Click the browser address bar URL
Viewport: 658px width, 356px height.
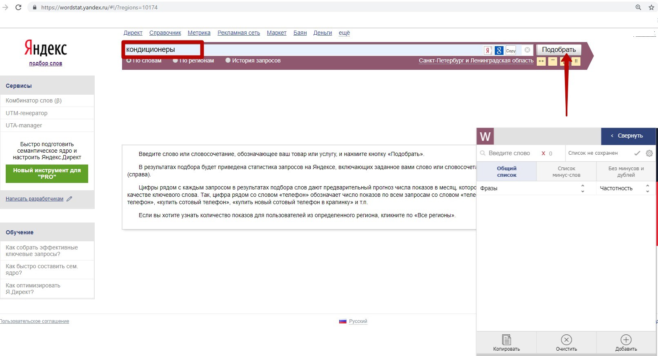click(99, 7)
